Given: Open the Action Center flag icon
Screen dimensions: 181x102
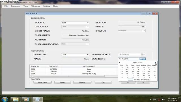Looking at the screenshot, I should (x=155, y=99).
